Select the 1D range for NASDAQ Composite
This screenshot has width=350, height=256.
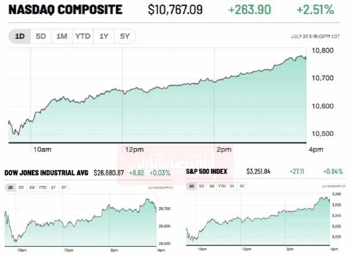point(20,36)
